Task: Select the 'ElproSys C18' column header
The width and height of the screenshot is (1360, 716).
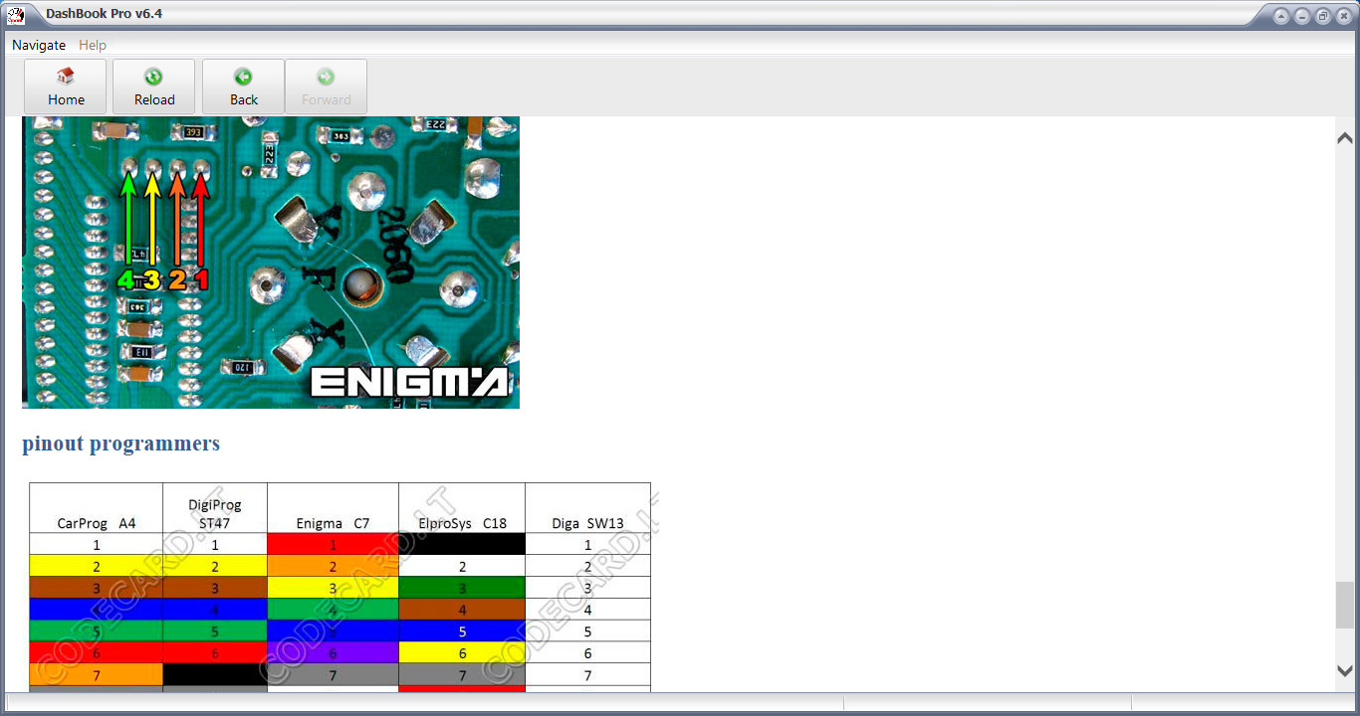Action: (462, 508)
